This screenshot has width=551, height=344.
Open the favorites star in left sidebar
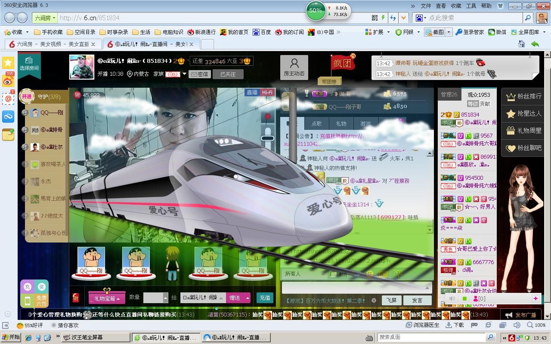click(x=8, y=62)
